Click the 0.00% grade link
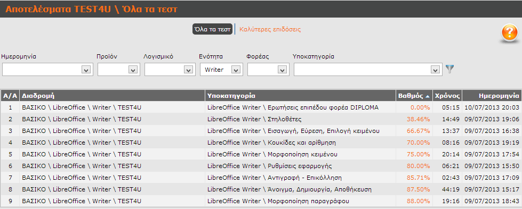 click(420, 107)
